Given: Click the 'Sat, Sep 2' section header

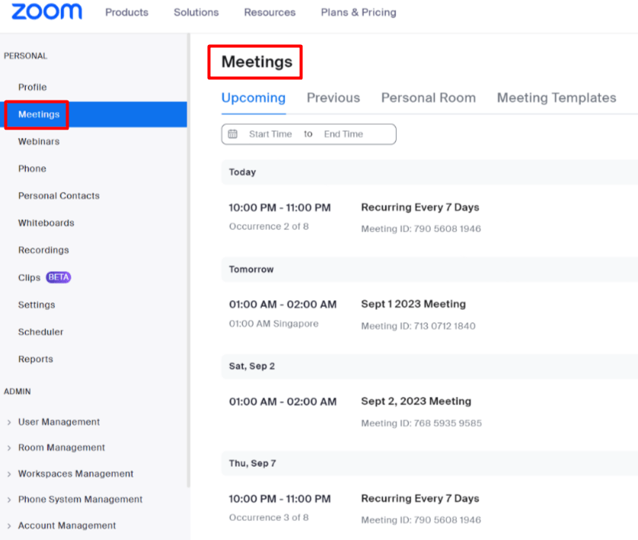Looking at the screenshot, I should click(429, 366).
